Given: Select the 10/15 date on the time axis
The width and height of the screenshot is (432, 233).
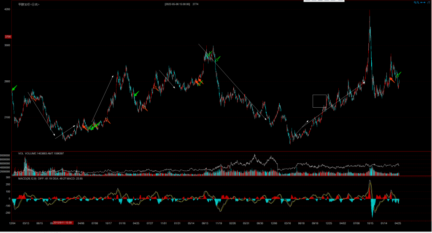Looking at the screenshot, I should pyautogui.click(x=370, y=223).
